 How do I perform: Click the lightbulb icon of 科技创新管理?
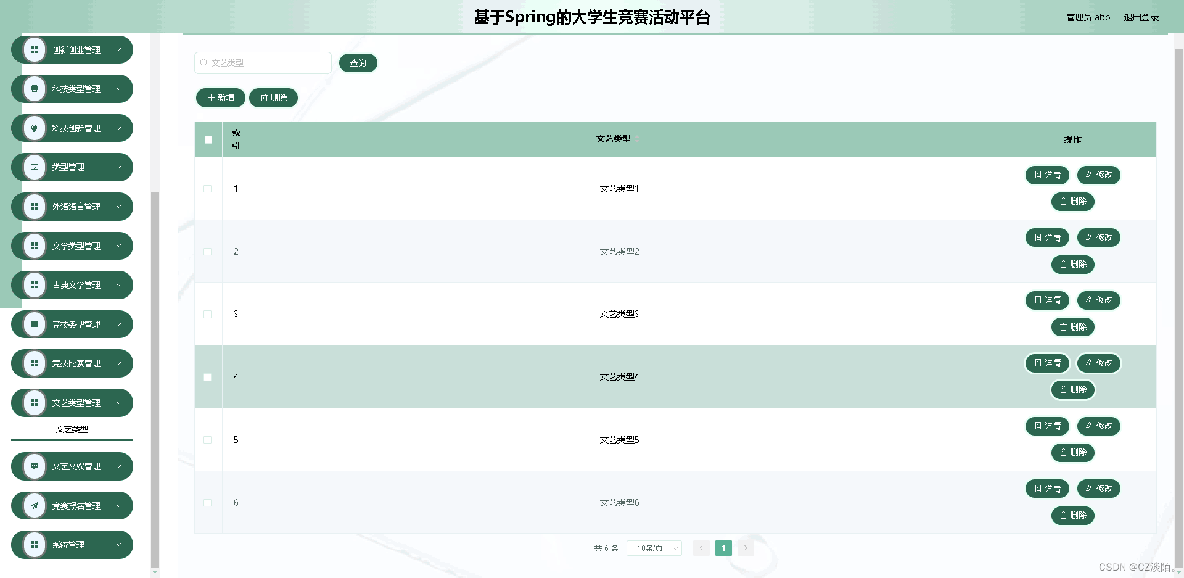35,128
